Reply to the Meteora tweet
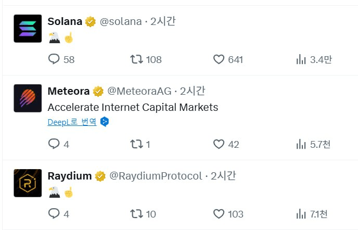The image size is (358, 230). point(54,144)
